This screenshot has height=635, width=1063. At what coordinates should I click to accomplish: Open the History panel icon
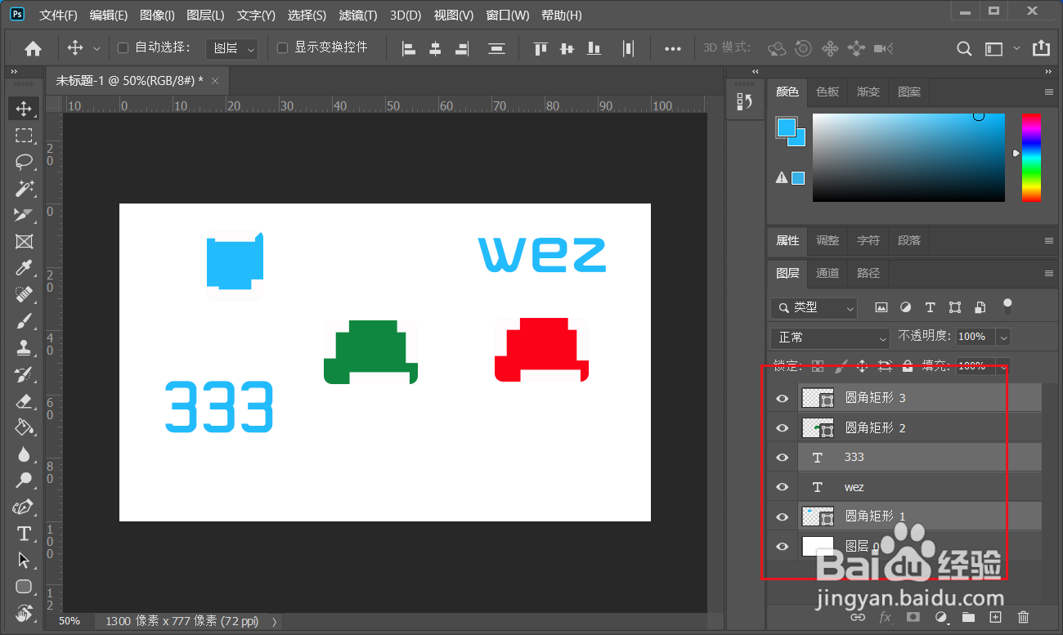[x=745, y=101]
